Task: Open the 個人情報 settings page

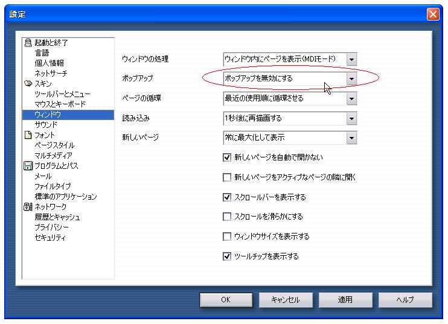Action: pos(49,63)
